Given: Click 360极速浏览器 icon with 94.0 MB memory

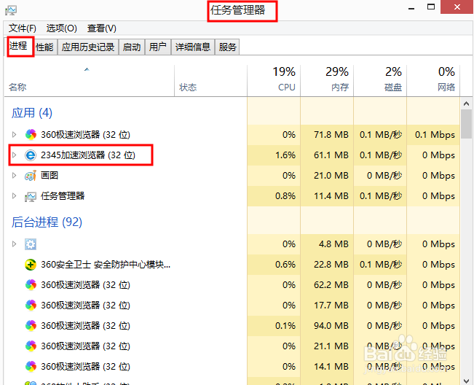Looking at the screenshot, I should pyautogui.click(x=31, y=326).
